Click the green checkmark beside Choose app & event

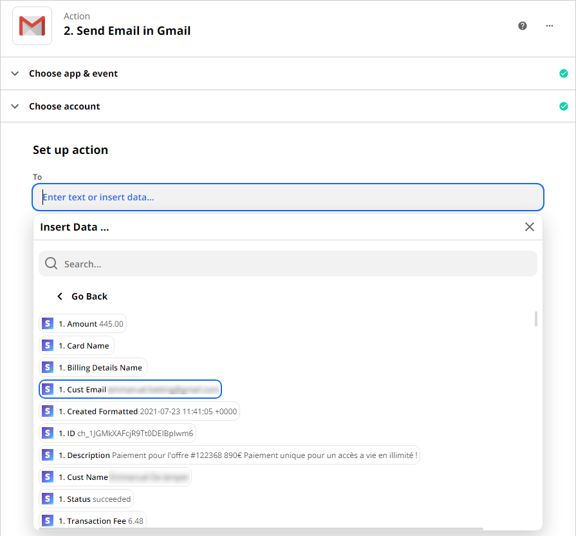pyautogui.click(x=564, y=73)
